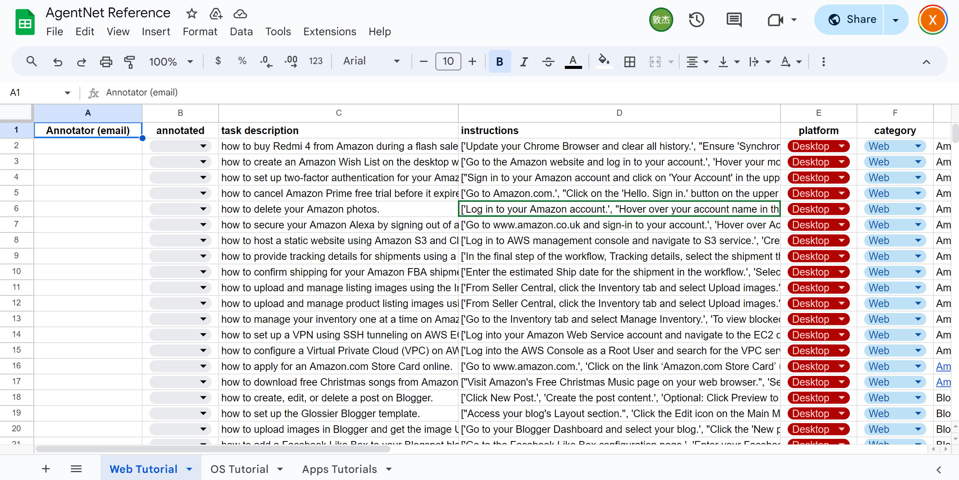The width and height of the screenshot is (959, 480).
Task: Click the merge cells icon
Action: tap(655, 61)
